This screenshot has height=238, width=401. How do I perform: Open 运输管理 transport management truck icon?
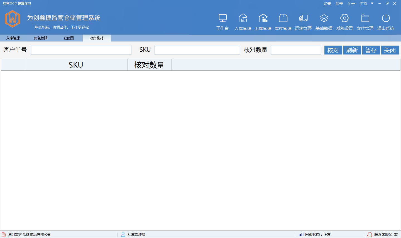pos(303,18)
